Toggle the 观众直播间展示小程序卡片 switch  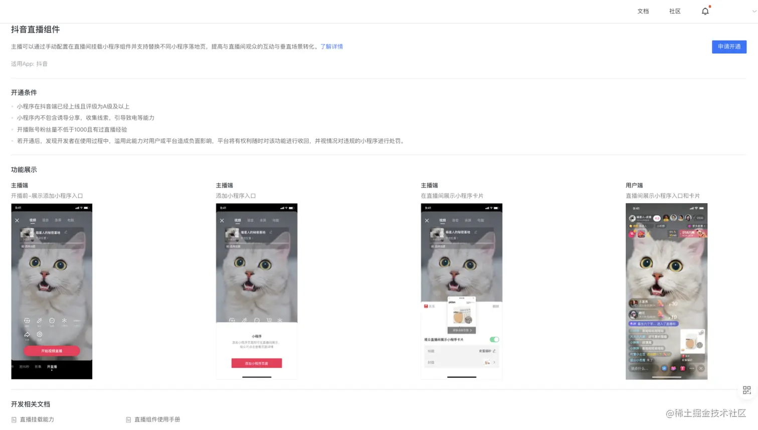pyautogui.click(x=494, y=339)
